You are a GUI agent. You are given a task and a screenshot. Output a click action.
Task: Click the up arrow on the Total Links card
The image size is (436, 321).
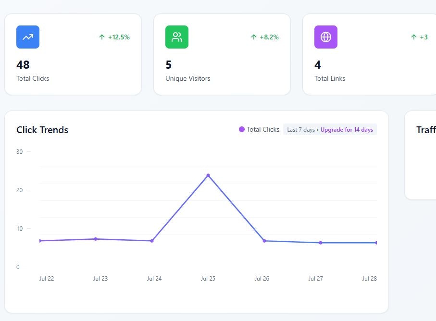coord(414,37)
